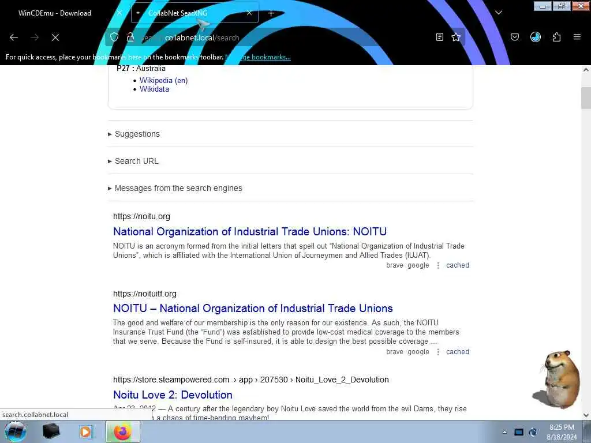Click the google engine label under noituitf.org result

pyautogui.click(x=418, y=352)
